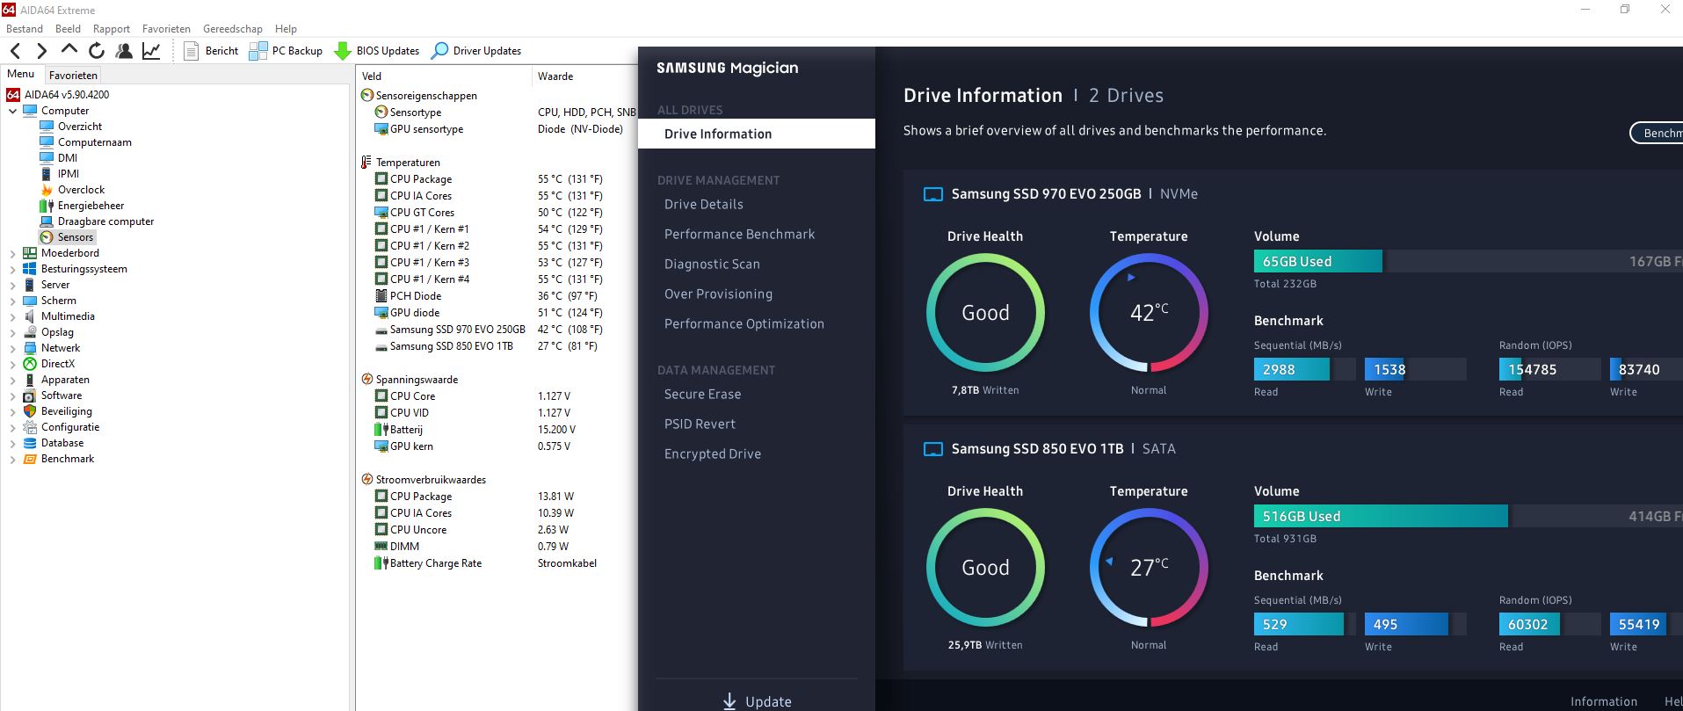Expand the Opslag tree node
Image resolution: width=1683 pixels, height=711 pixels.
12,332
